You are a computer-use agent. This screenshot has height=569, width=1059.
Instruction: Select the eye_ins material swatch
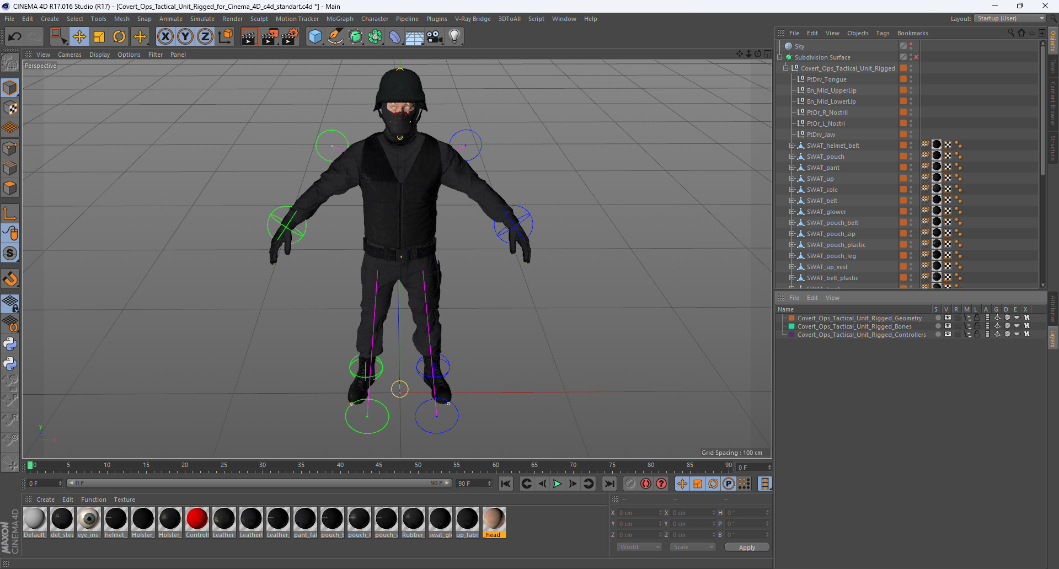coord(89,523)
